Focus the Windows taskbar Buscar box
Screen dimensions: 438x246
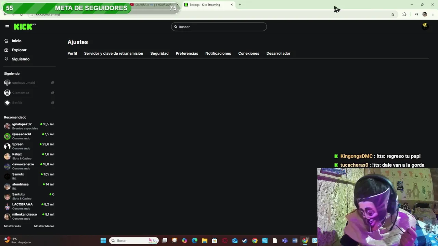click(134, 241)
